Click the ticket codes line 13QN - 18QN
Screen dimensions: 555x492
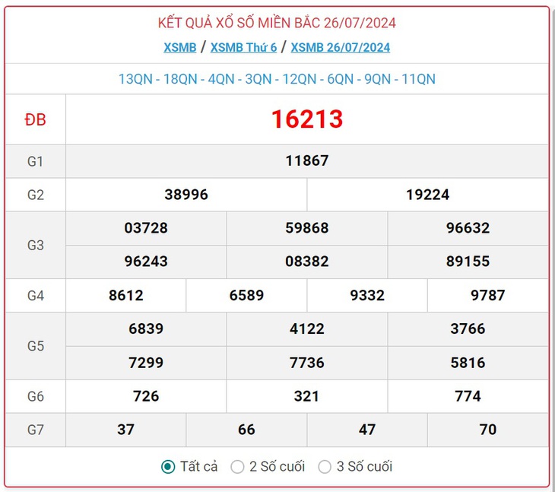277,79
